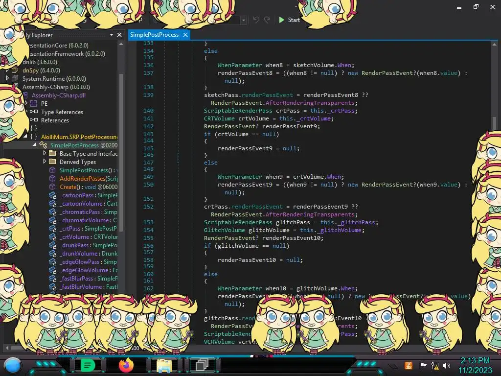501x376 pixels.
Task: Click the AddRenderPasses method cube icon
Action: 52,178
